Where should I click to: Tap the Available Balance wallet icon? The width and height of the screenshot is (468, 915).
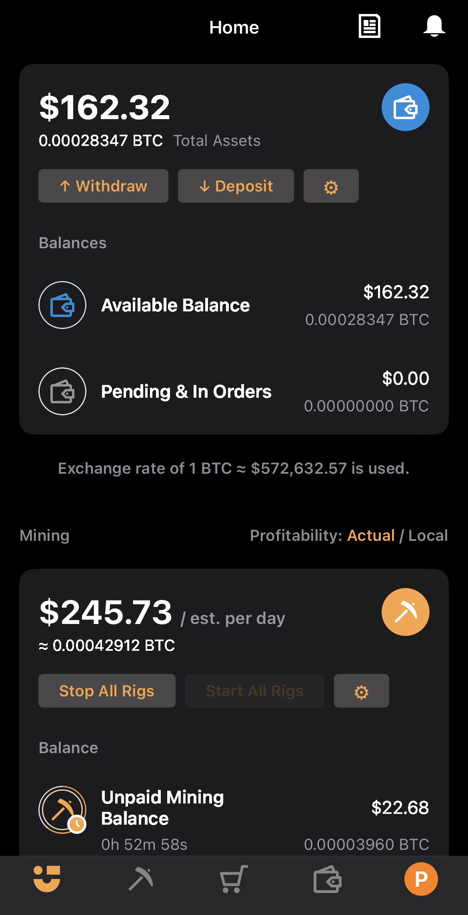[62, 305]
